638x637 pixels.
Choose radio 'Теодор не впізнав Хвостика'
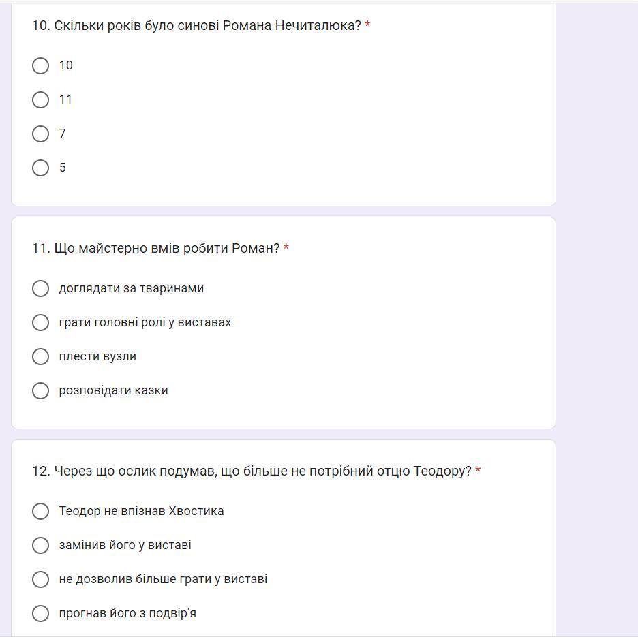(x=40, y=511)
